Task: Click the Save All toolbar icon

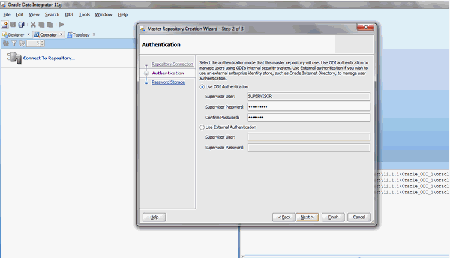Action: click(x=21, y=25)
